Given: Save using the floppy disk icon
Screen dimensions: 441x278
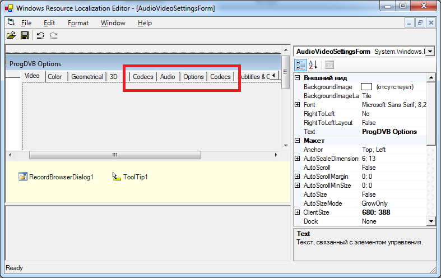Looking at the screenshot, I should tap(25, 35).
